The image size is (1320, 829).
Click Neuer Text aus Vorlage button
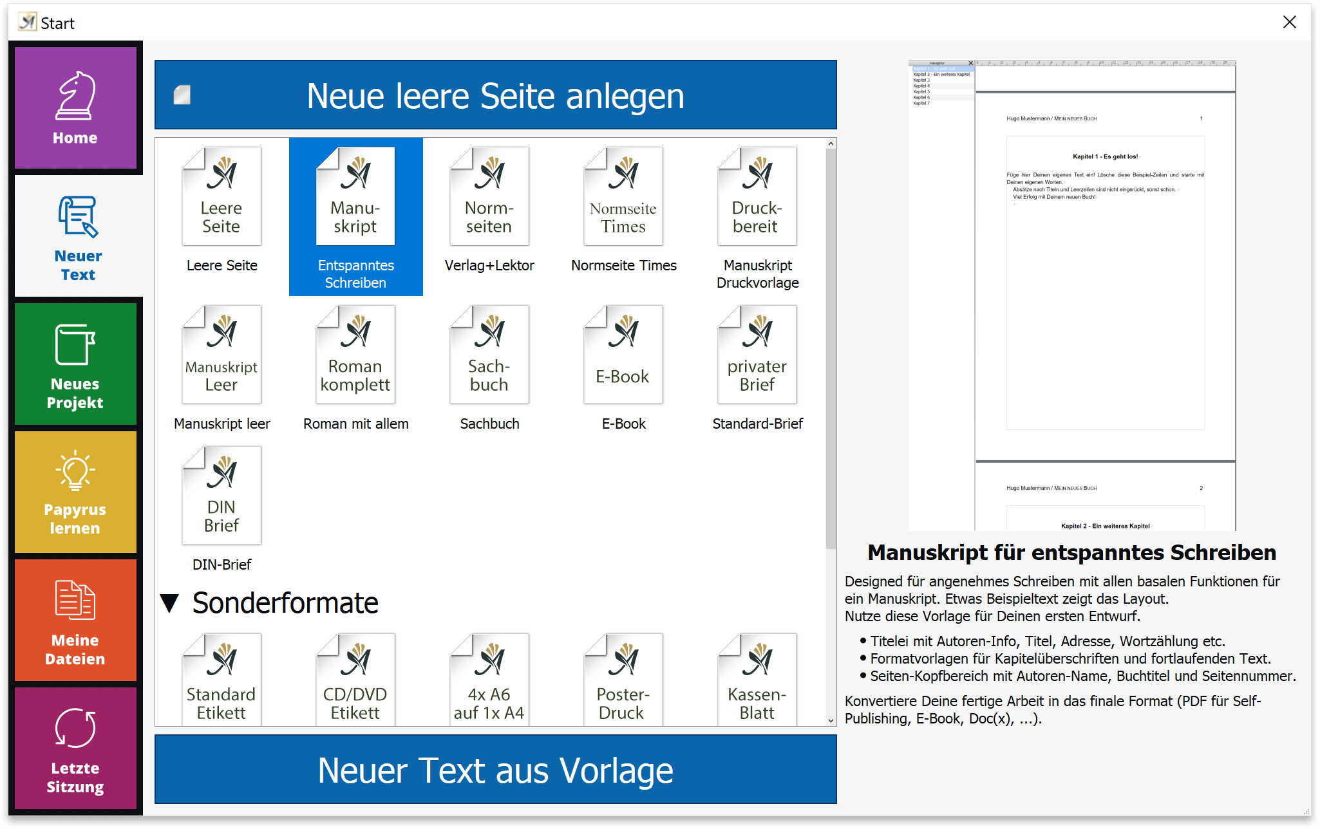click(x=495, y=770)
